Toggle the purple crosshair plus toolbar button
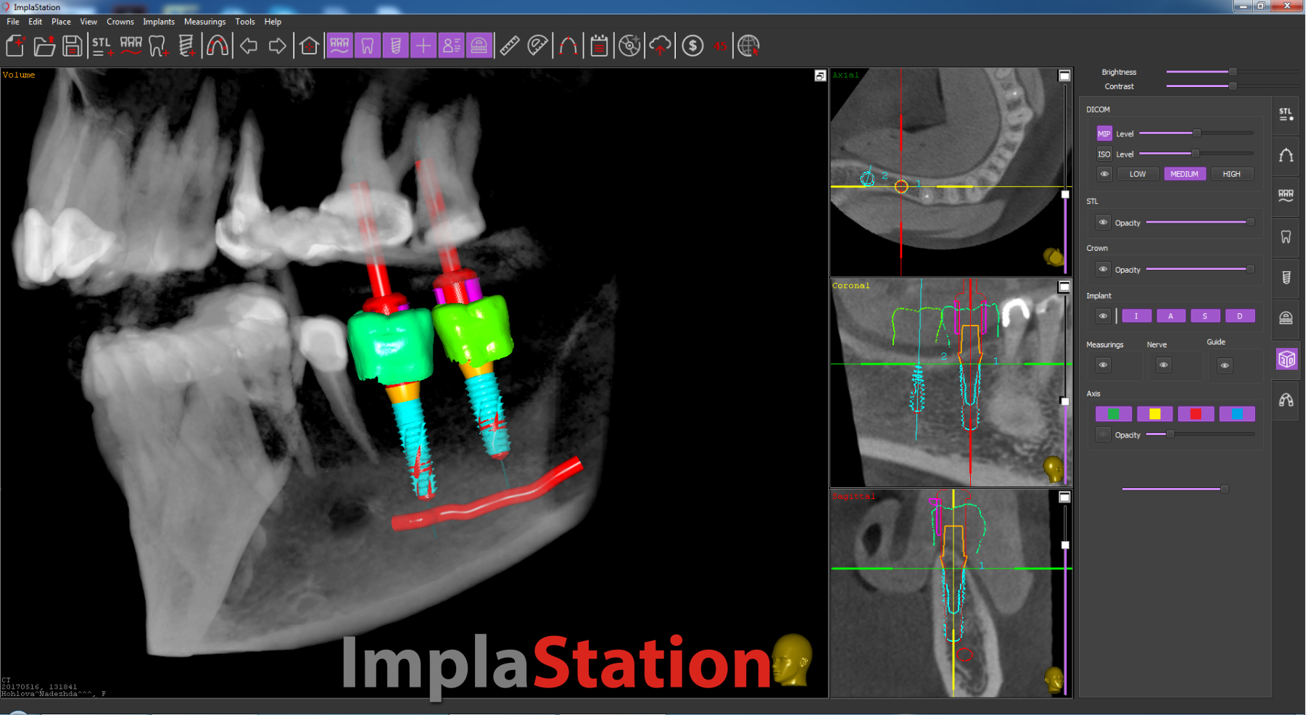This screenshot has height=715, width=1308. 423,46
